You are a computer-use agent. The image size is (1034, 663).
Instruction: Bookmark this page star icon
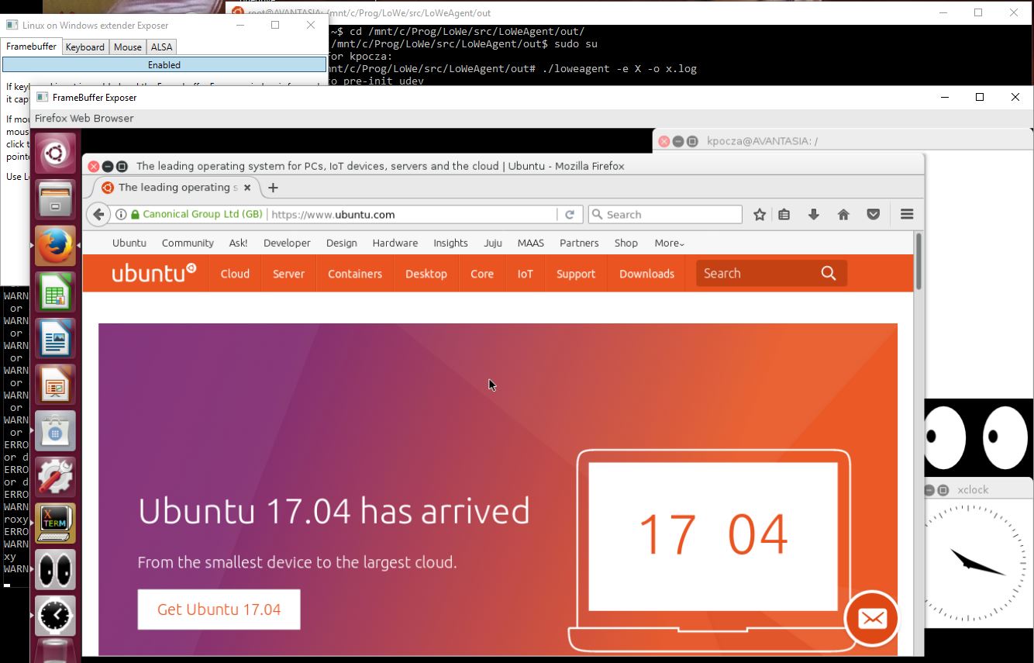click(x=760, y=215)
